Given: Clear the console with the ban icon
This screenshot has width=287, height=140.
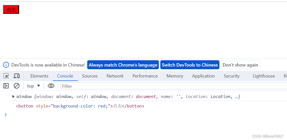Looking at the screenshot, I should pyautogui.click(x=17, y=86).
